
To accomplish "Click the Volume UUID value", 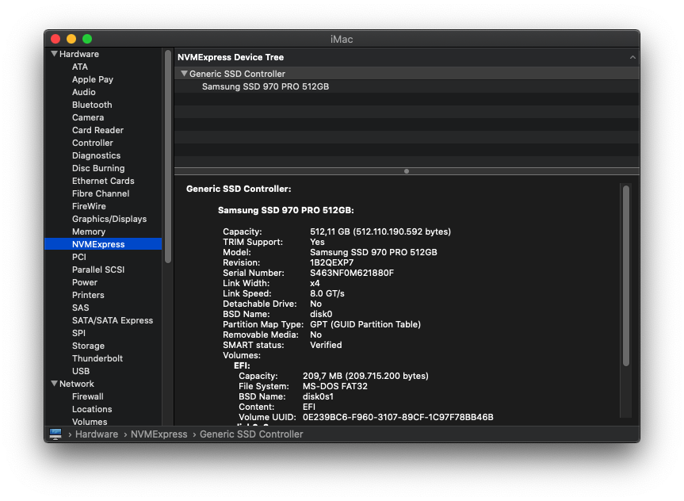I will pos(398,417).
